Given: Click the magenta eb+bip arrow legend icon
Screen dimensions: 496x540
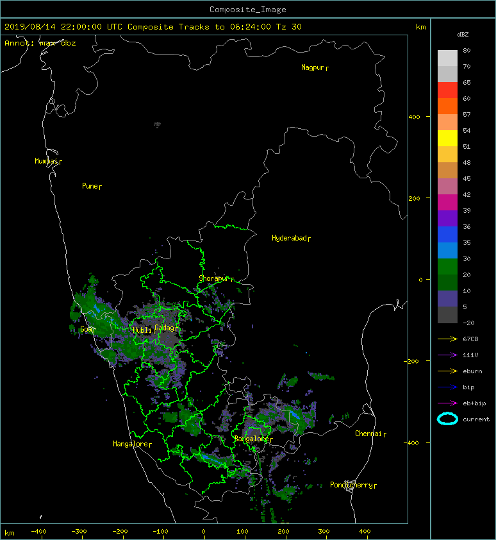Looking at the screenshot, I should point(447,403).
